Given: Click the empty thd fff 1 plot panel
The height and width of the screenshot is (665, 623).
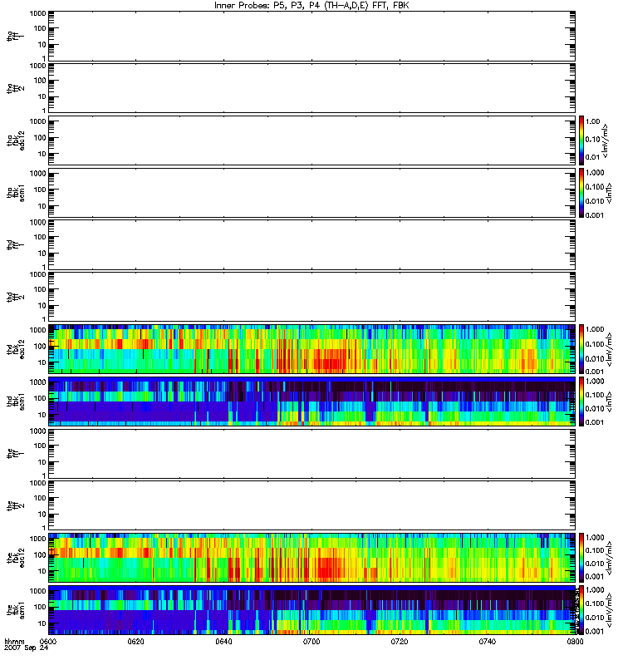Looking at the screenshot, I should pyautogui.click(x=312, y=244).
